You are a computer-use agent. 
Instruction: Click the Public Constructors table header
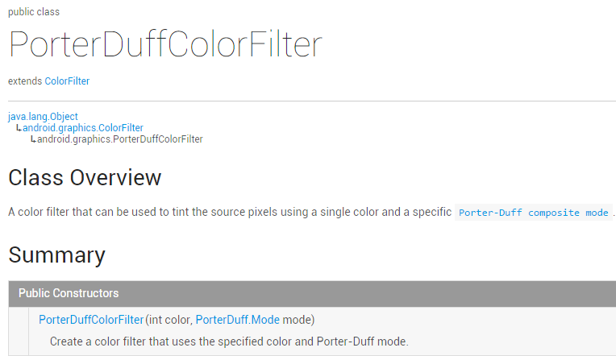pos(69,293)
